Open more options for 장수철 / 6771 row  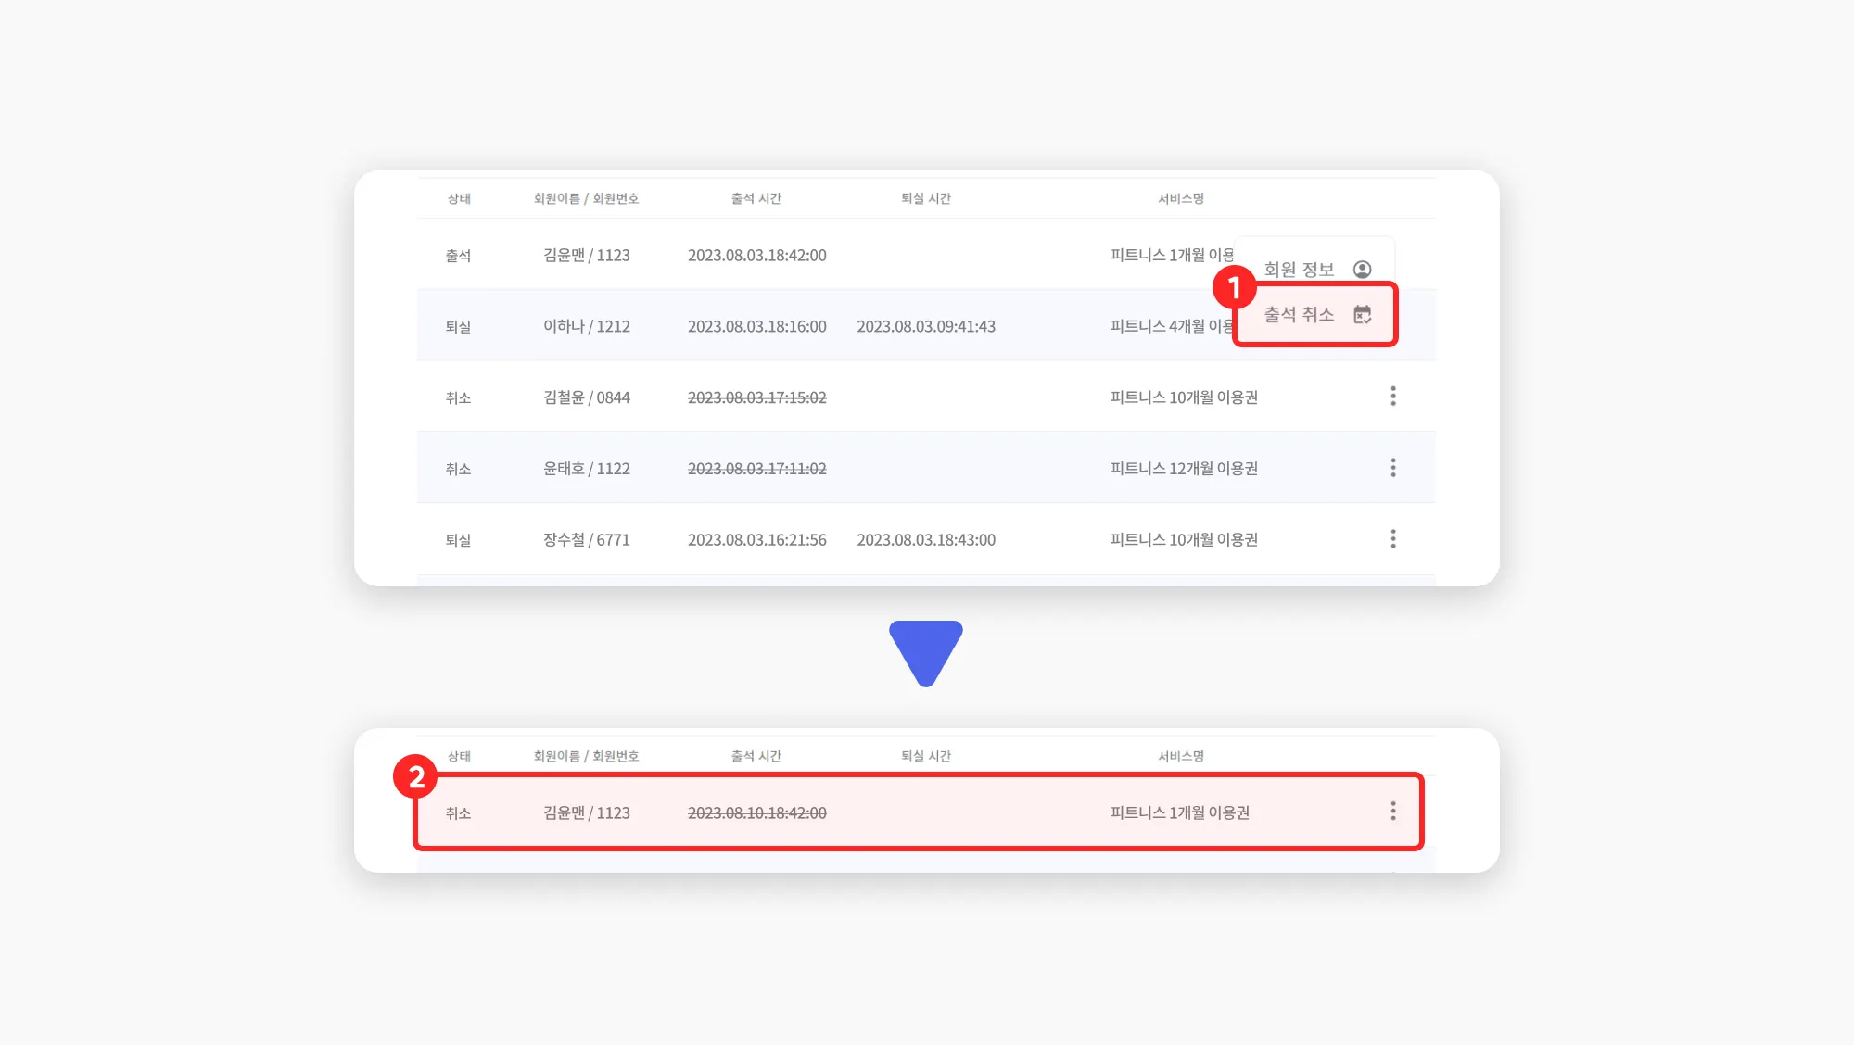tap(1392, 539)
